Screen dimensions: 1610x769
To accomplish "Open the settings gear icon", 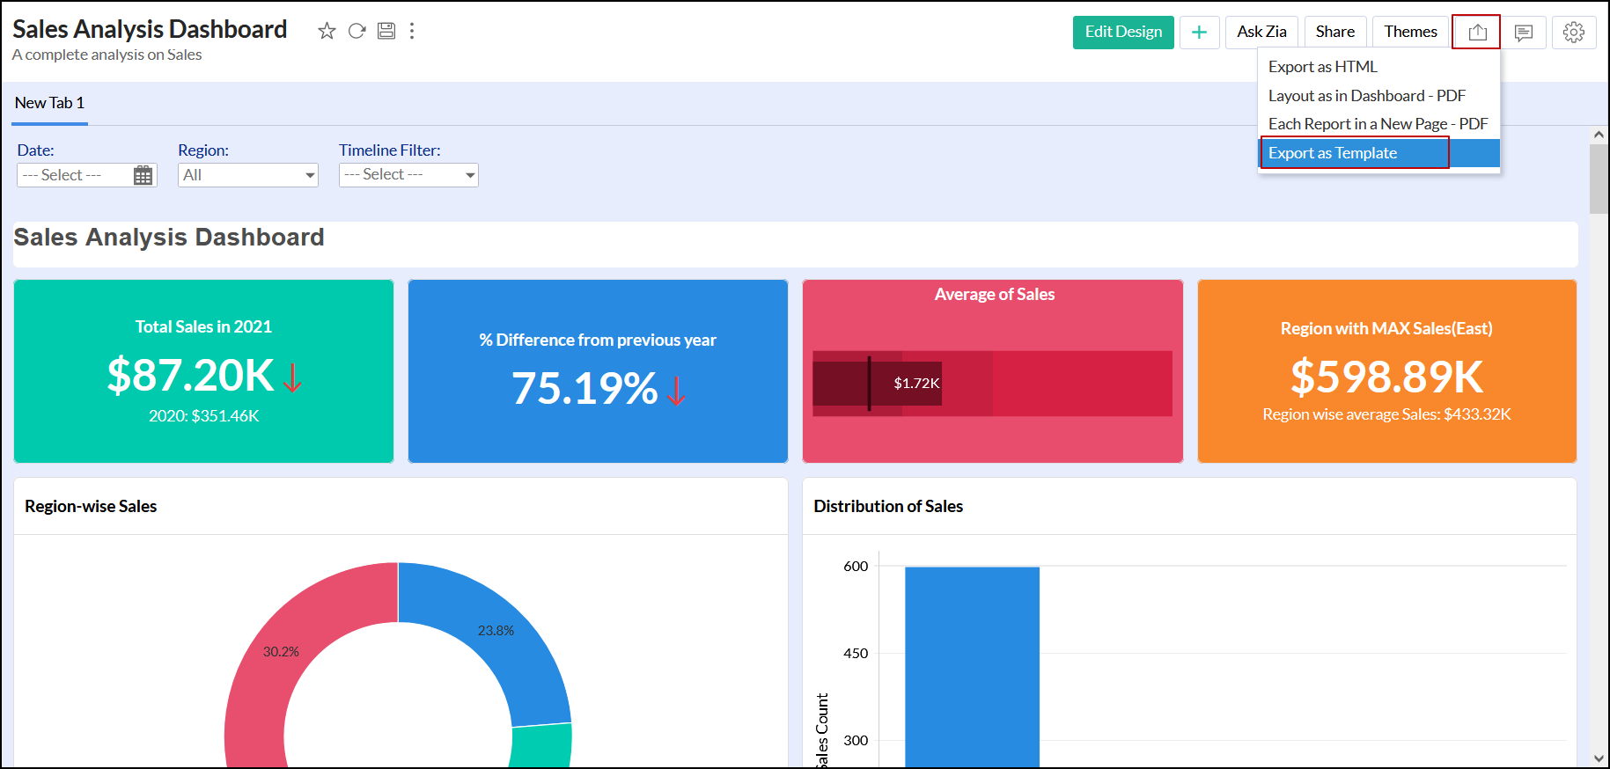I will pos(1573,33).
